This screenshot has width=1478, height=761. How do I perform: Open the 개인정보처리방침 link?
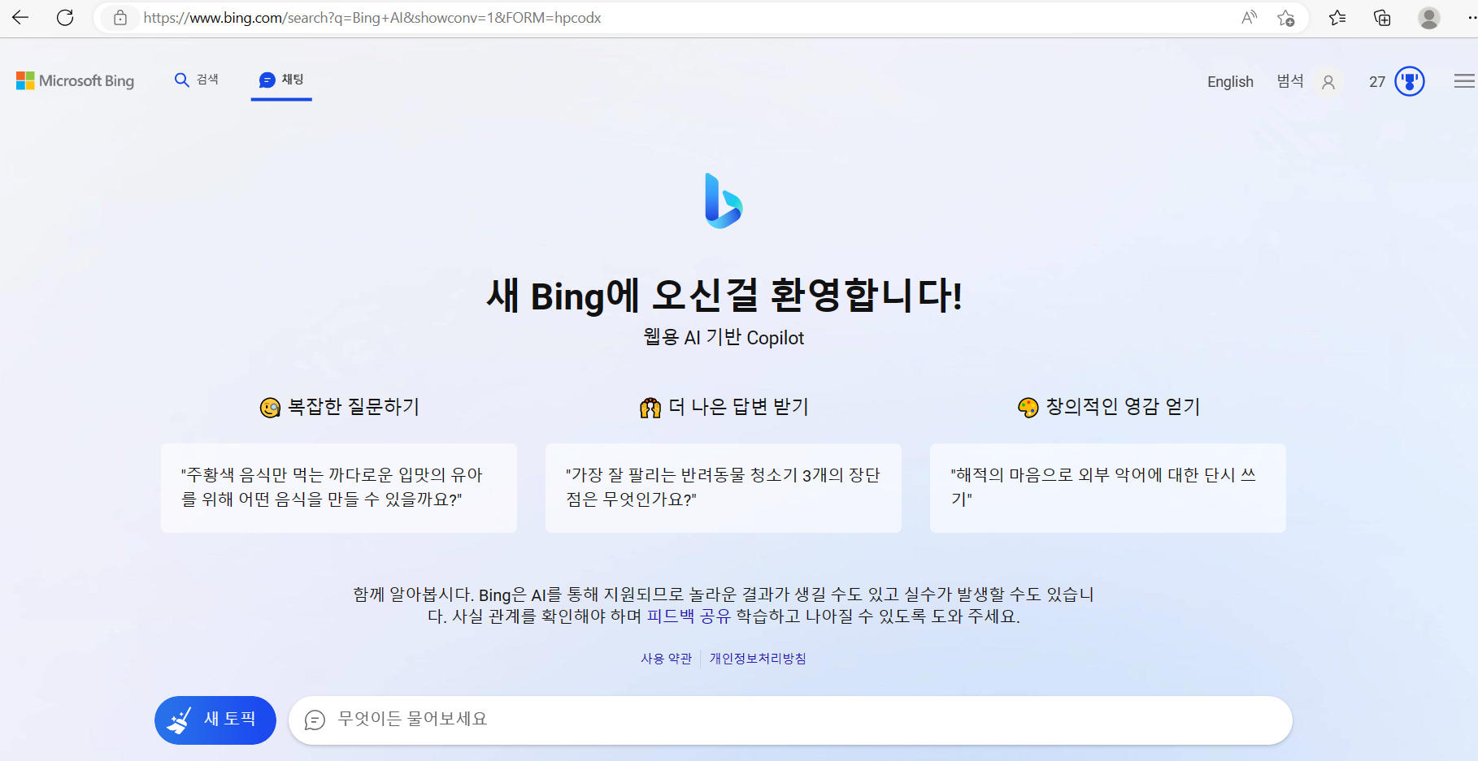coord(758,659)
